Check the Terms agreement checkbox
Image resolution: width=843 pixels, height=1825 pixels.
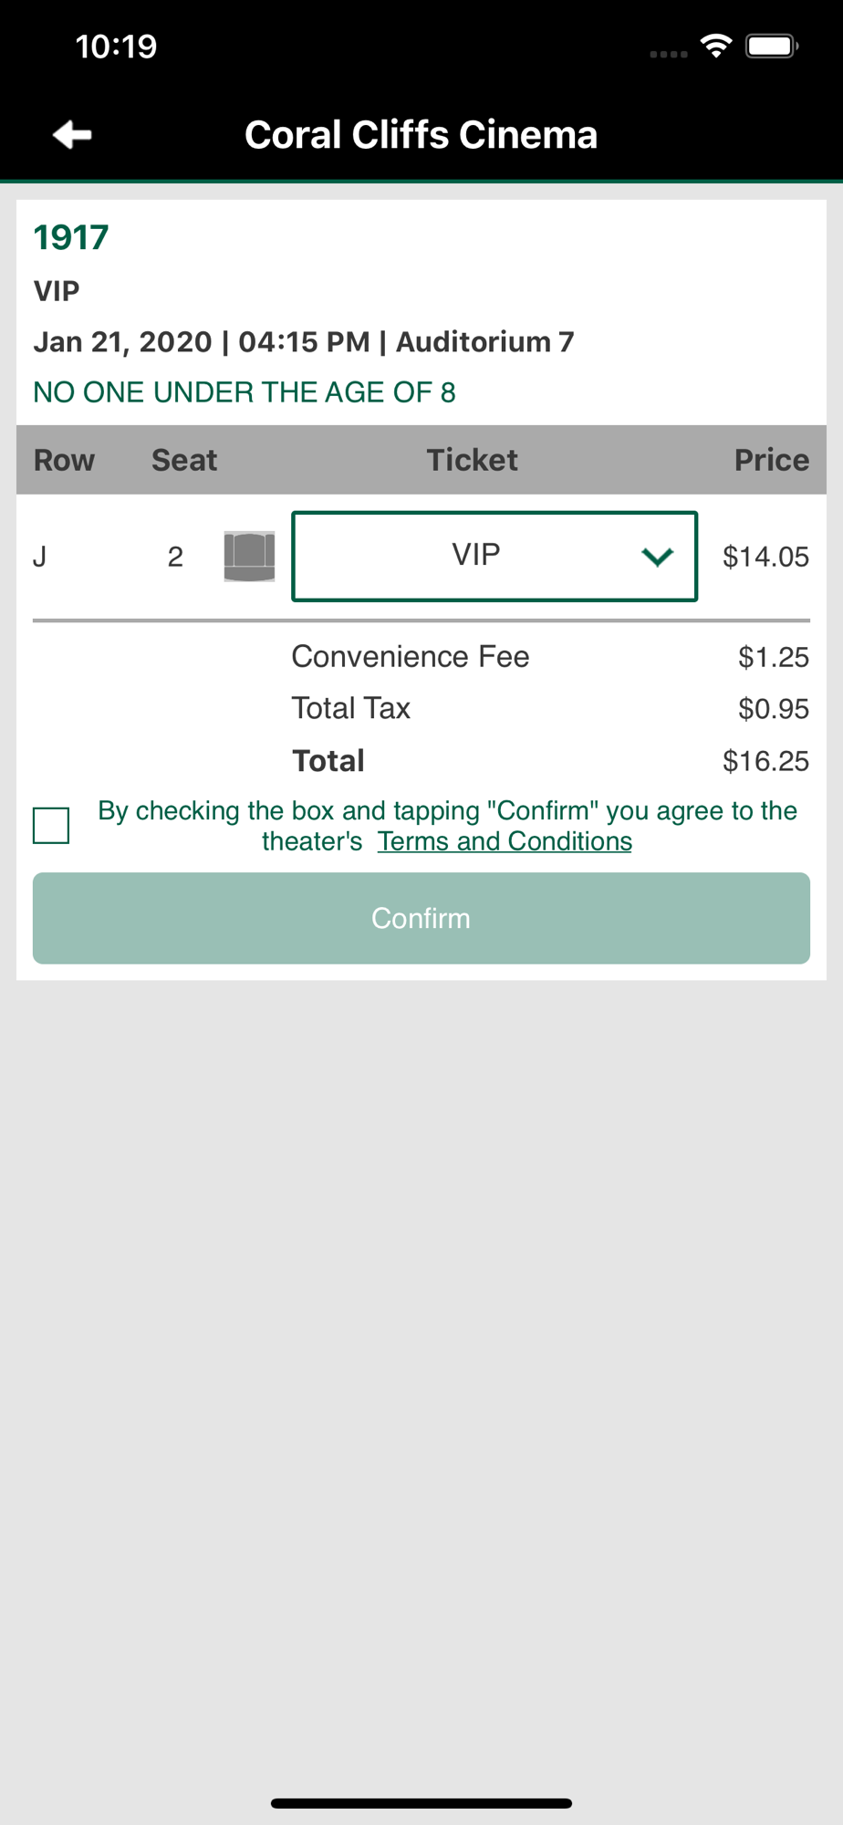51,826
